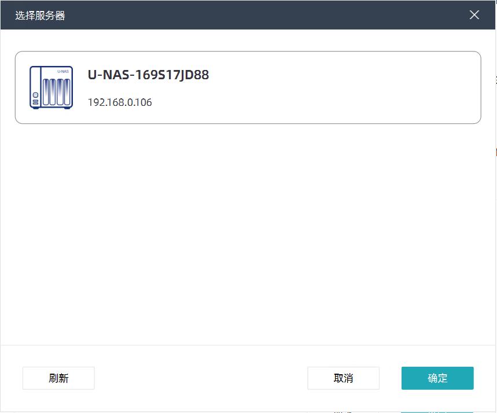Cancel the server selection
The width and height of the screenshot is (497, 413).
tap(343, 378)
